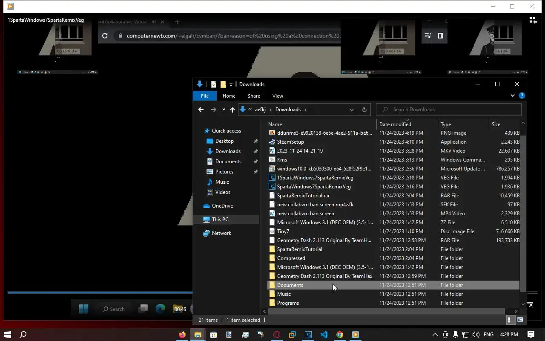Select new collabvm ban screen MP4 video
545x341 pixels.
click(x=393, y=214)
